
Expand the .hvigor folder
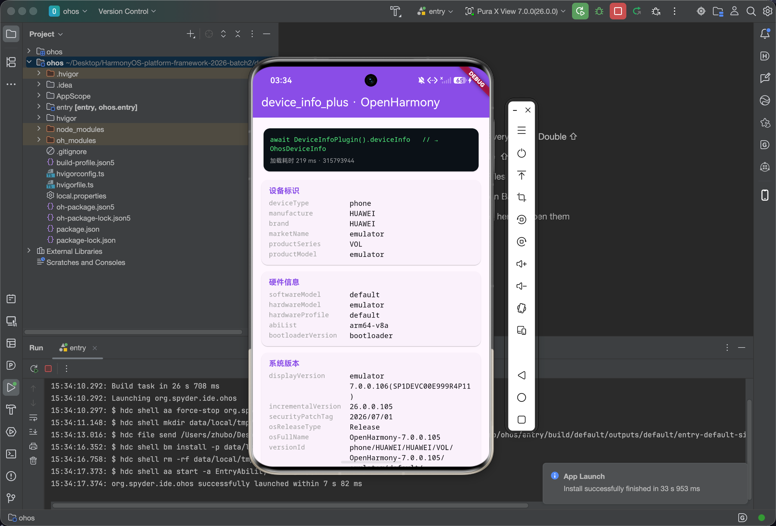point(39,73)
